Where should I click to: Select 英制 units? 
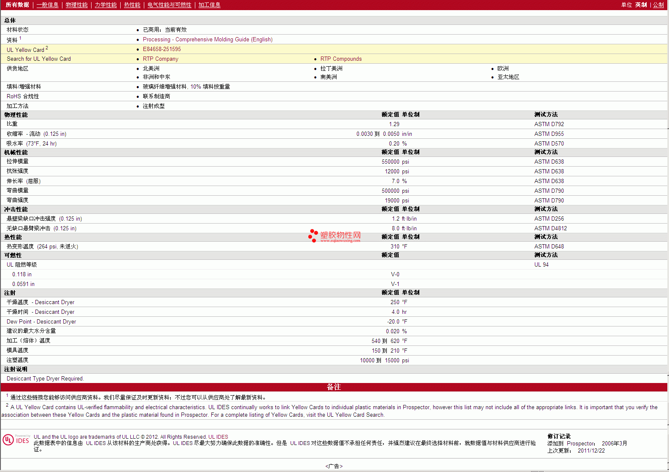[x=641, y=5]
